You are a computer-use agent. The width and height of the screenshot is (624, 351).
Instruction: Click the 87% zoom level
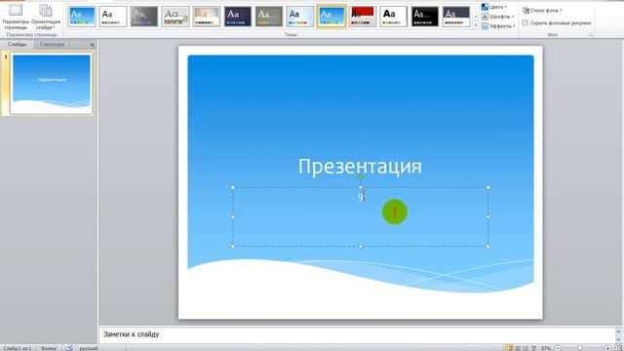(546, 348)
